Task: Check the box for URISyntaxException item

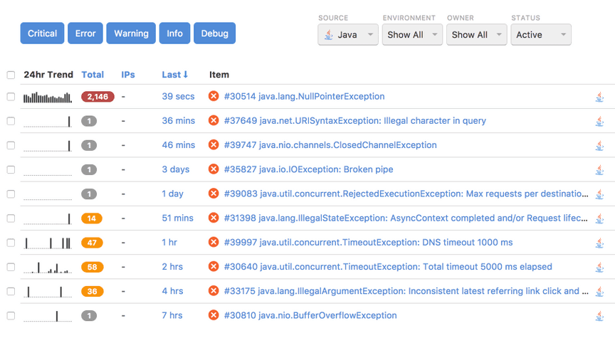Action: (11, 121)
